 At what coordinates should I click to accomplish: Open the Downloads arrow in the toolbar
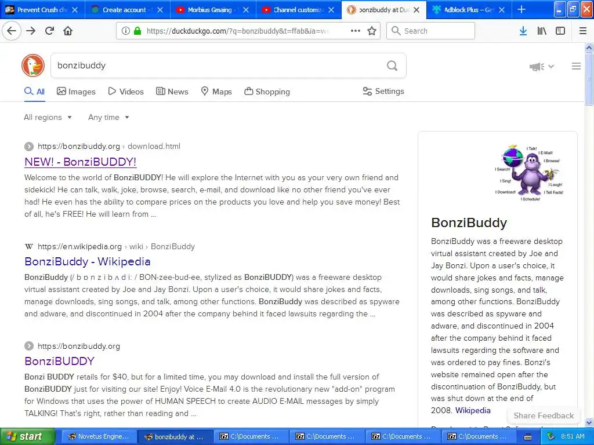(x=523, y=31)
